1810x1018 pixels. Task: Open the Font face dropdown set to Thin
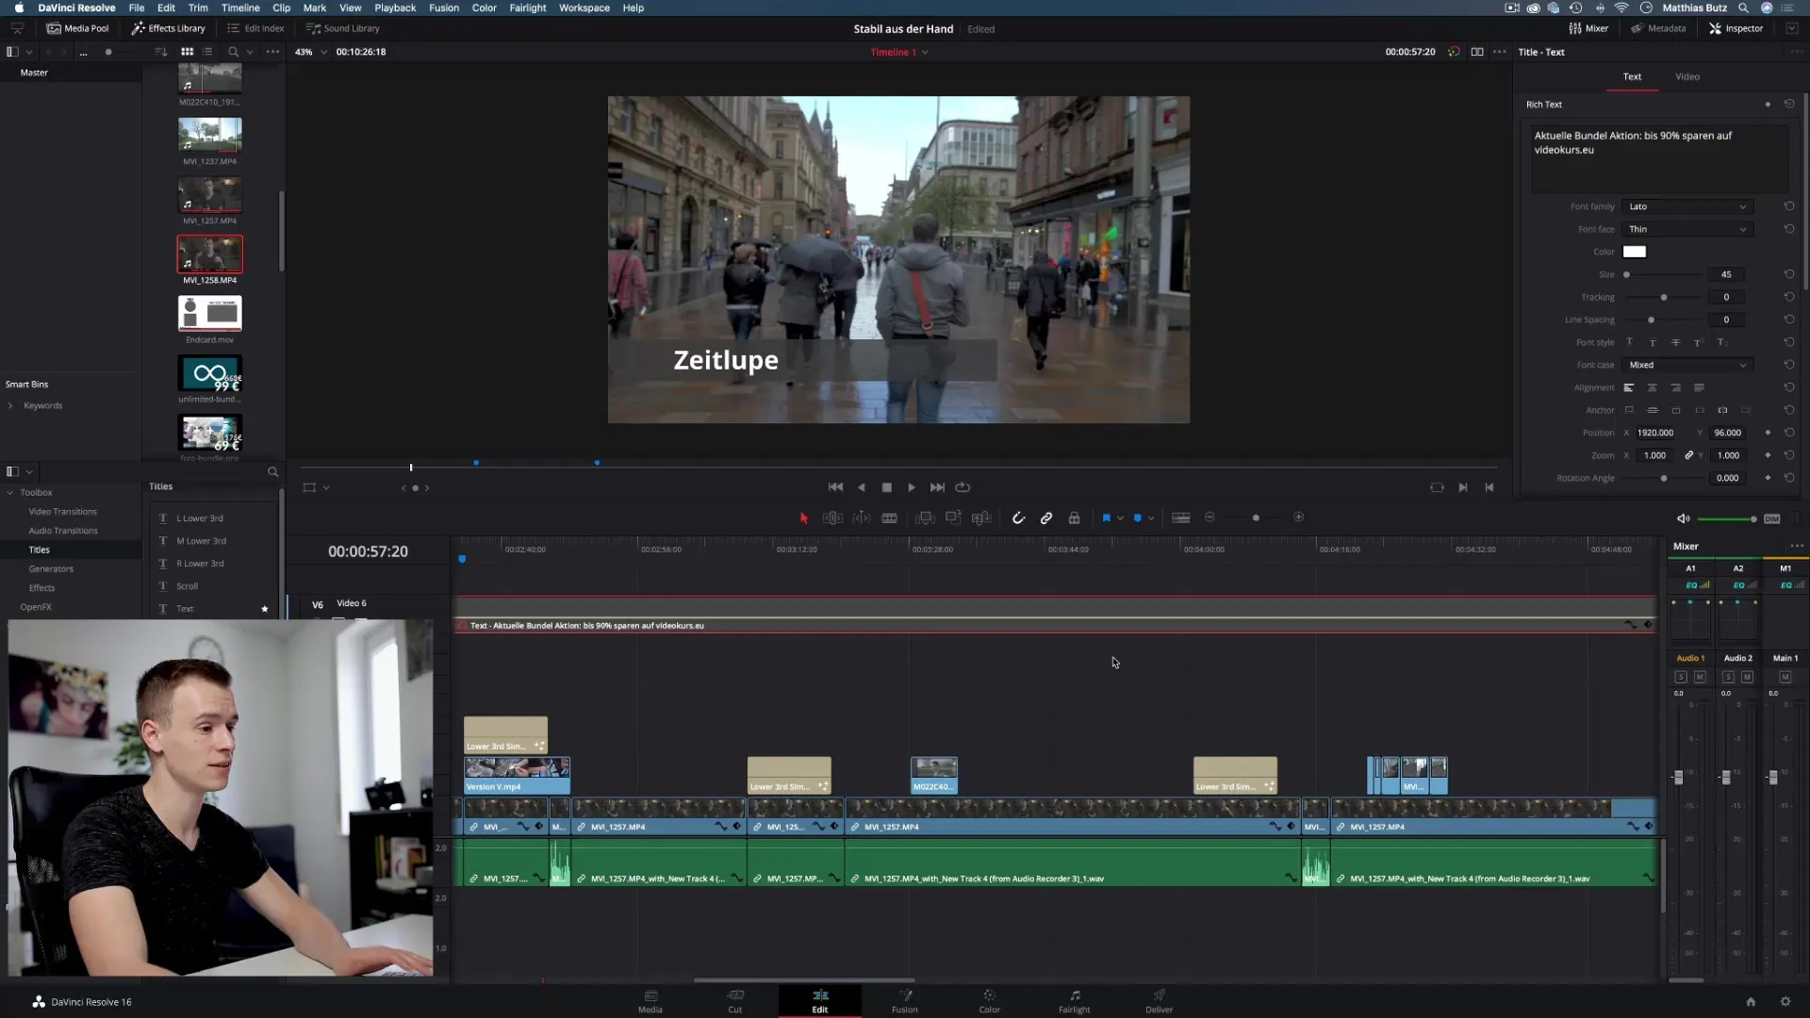click(1687, 229)
